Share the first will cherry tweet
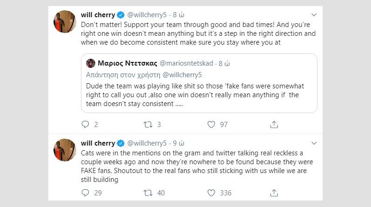Screen dimensions: 371x207 (274, 124)
